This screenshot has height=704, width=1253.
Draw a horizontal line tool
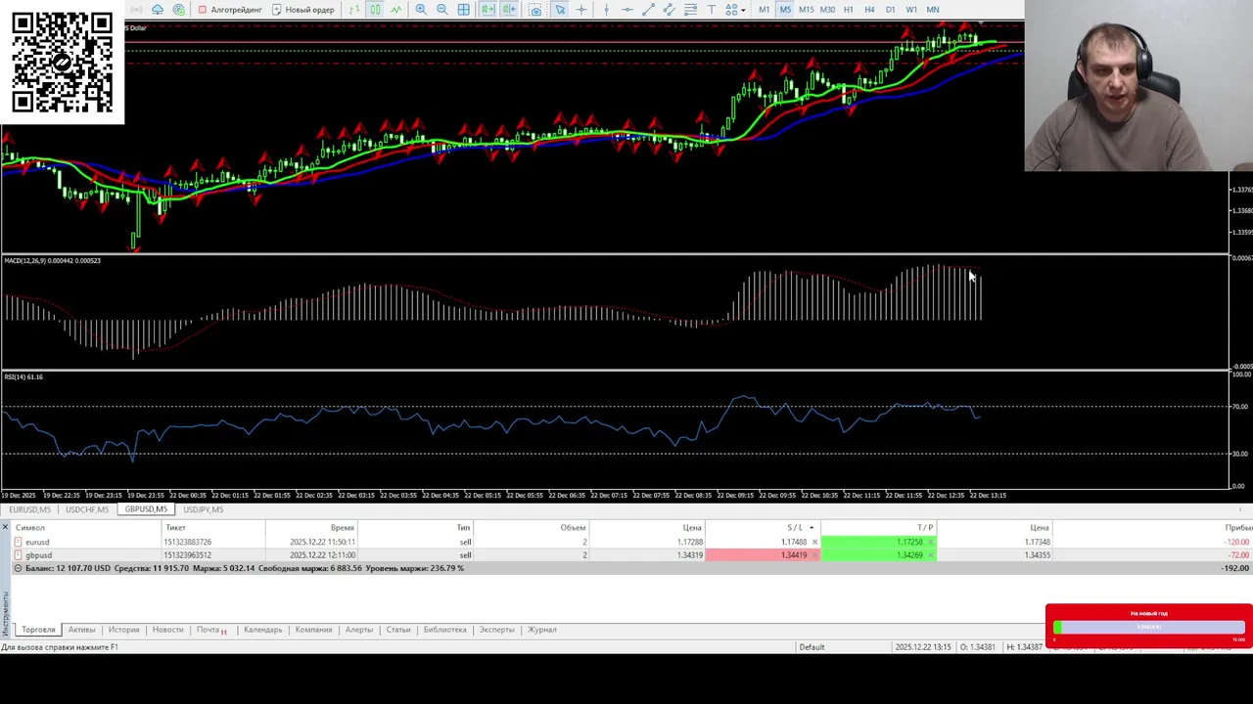click(x=627, y=9)
